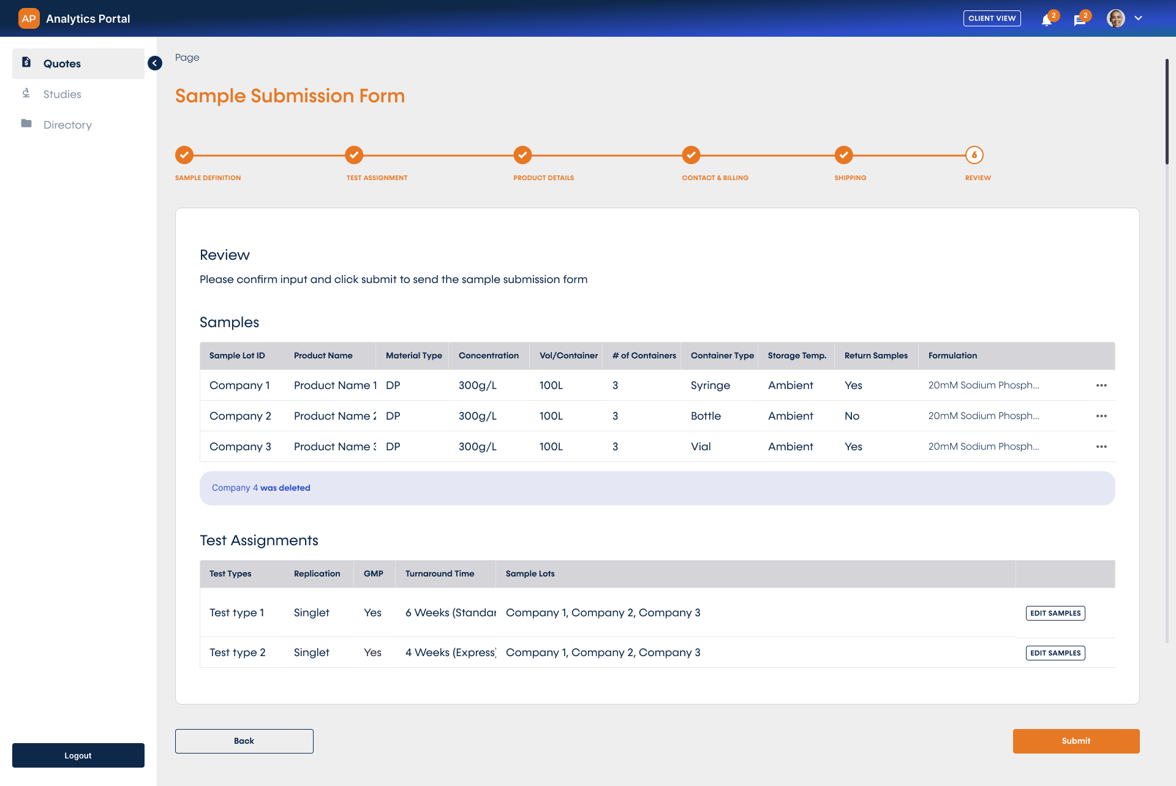Open the more options menu for Company 2
Viewport: 1176px width, 786px height.
pos(1101,416)
